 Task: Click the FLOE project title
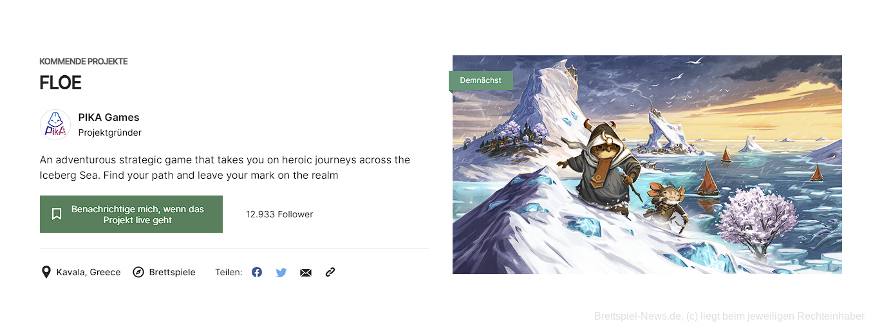(x=61, y=83)
